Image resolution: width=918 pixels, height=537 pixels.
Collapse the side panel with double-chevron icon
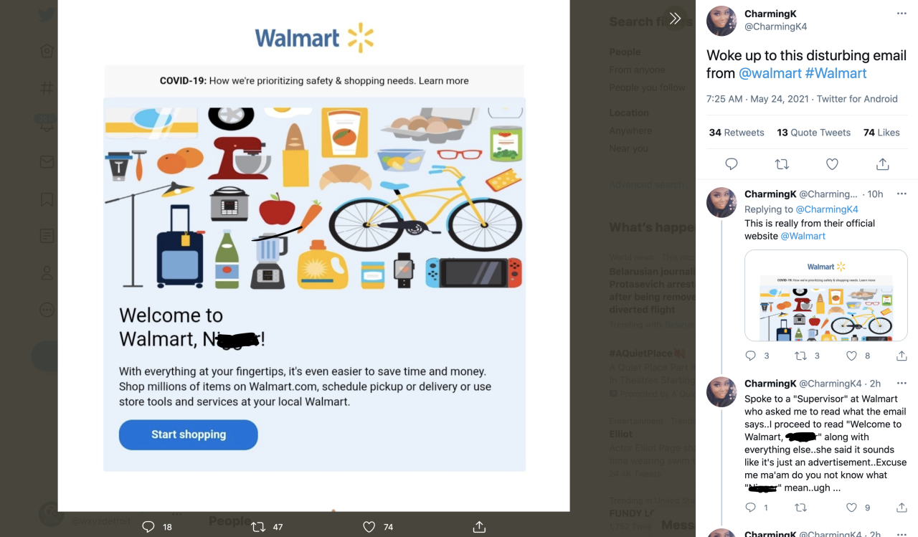675,19
